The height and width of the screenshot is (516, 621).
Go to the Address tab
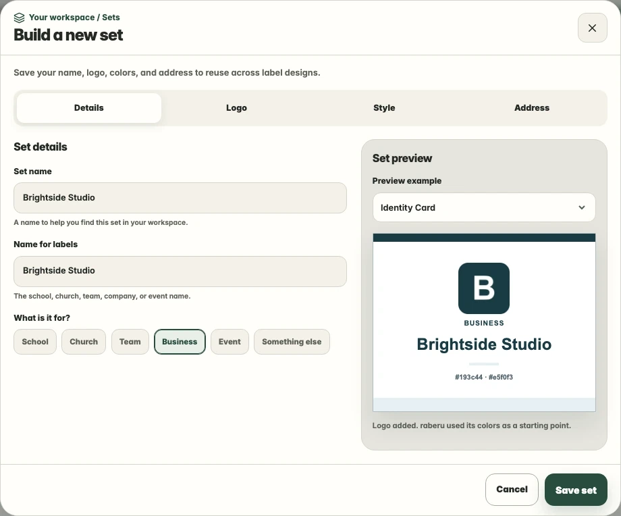[x=531, y=108]
